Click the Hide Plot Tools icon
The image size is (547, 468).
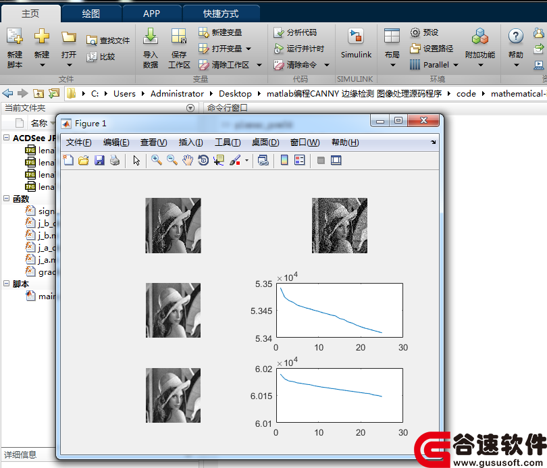(x=321, y=161)
